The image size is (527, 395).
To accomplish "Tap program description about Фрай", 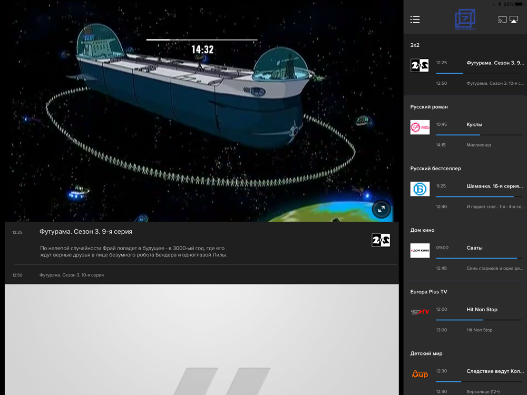I will pos(133,252).
